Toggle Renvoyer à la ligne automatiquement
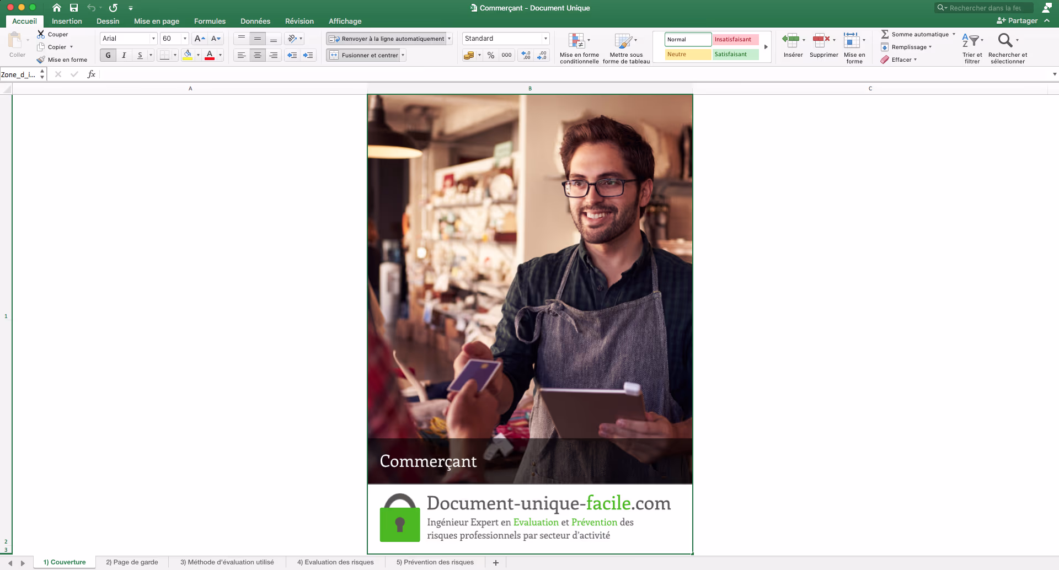This screenshot has height=570, width=1059. [387, 39]
